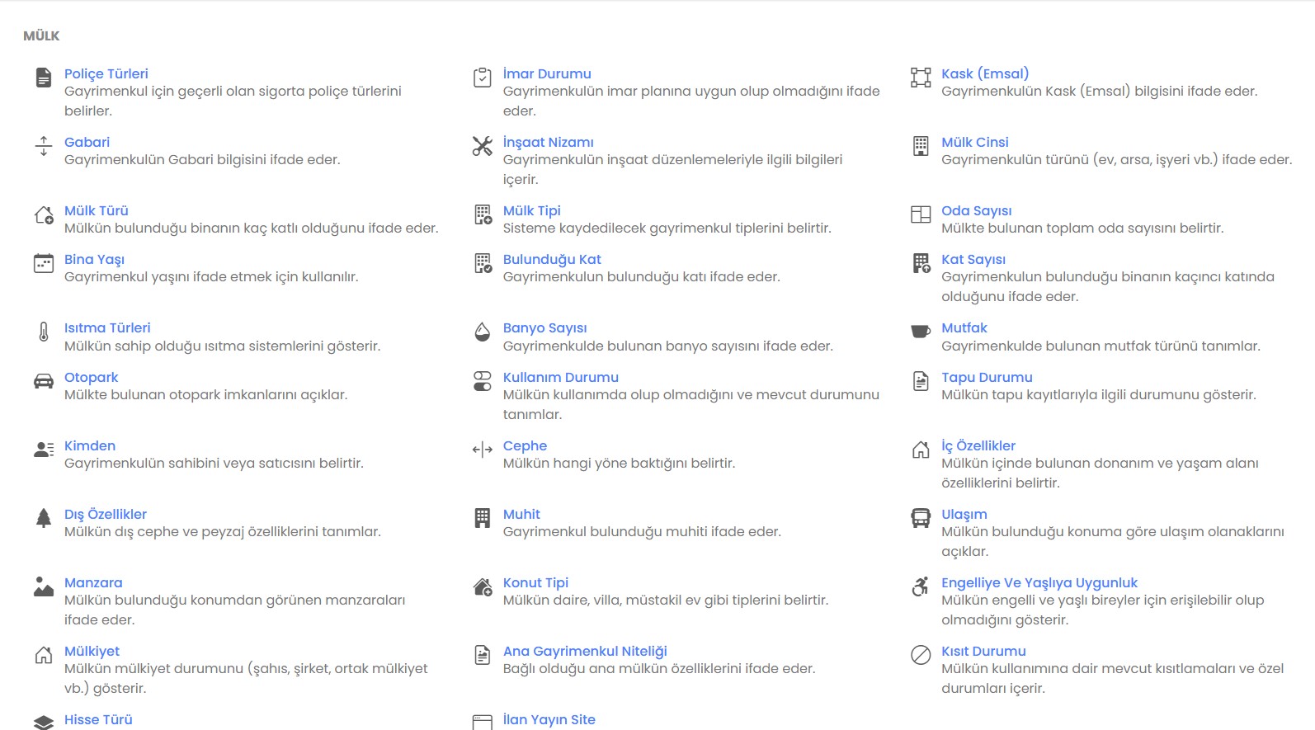Click the toggle icon for Kullanım Durumu
This screenshot has height=730, width=1315.
(x=483, y=381)
